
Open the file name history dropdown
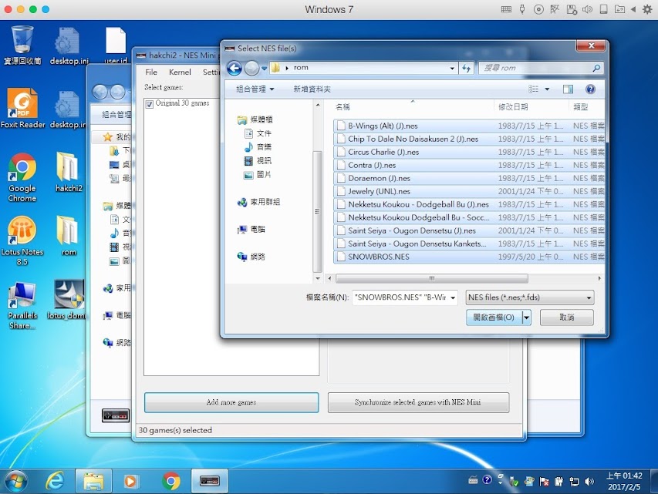click(453, 297)
